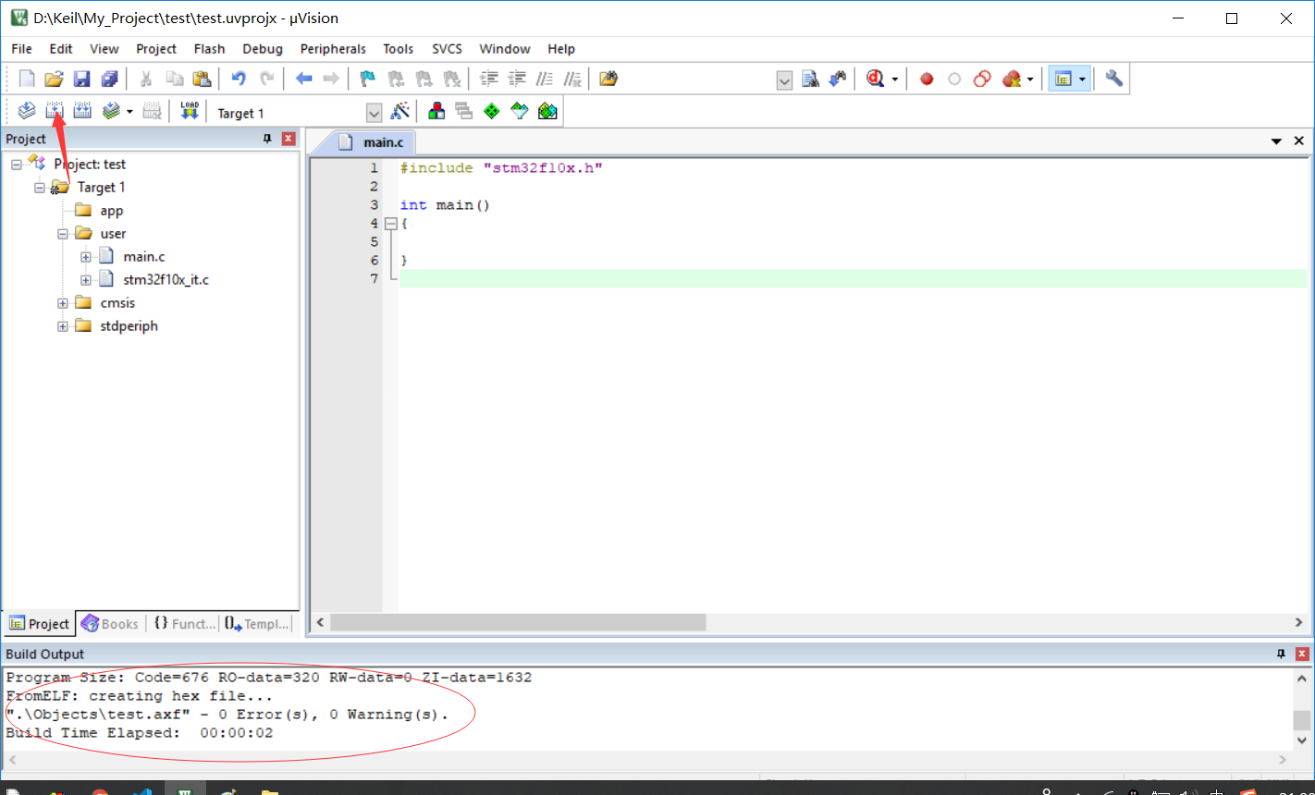This screenshot has width=1315, height=795.
Task: Click the Save All icon
Action: point(109,79)
